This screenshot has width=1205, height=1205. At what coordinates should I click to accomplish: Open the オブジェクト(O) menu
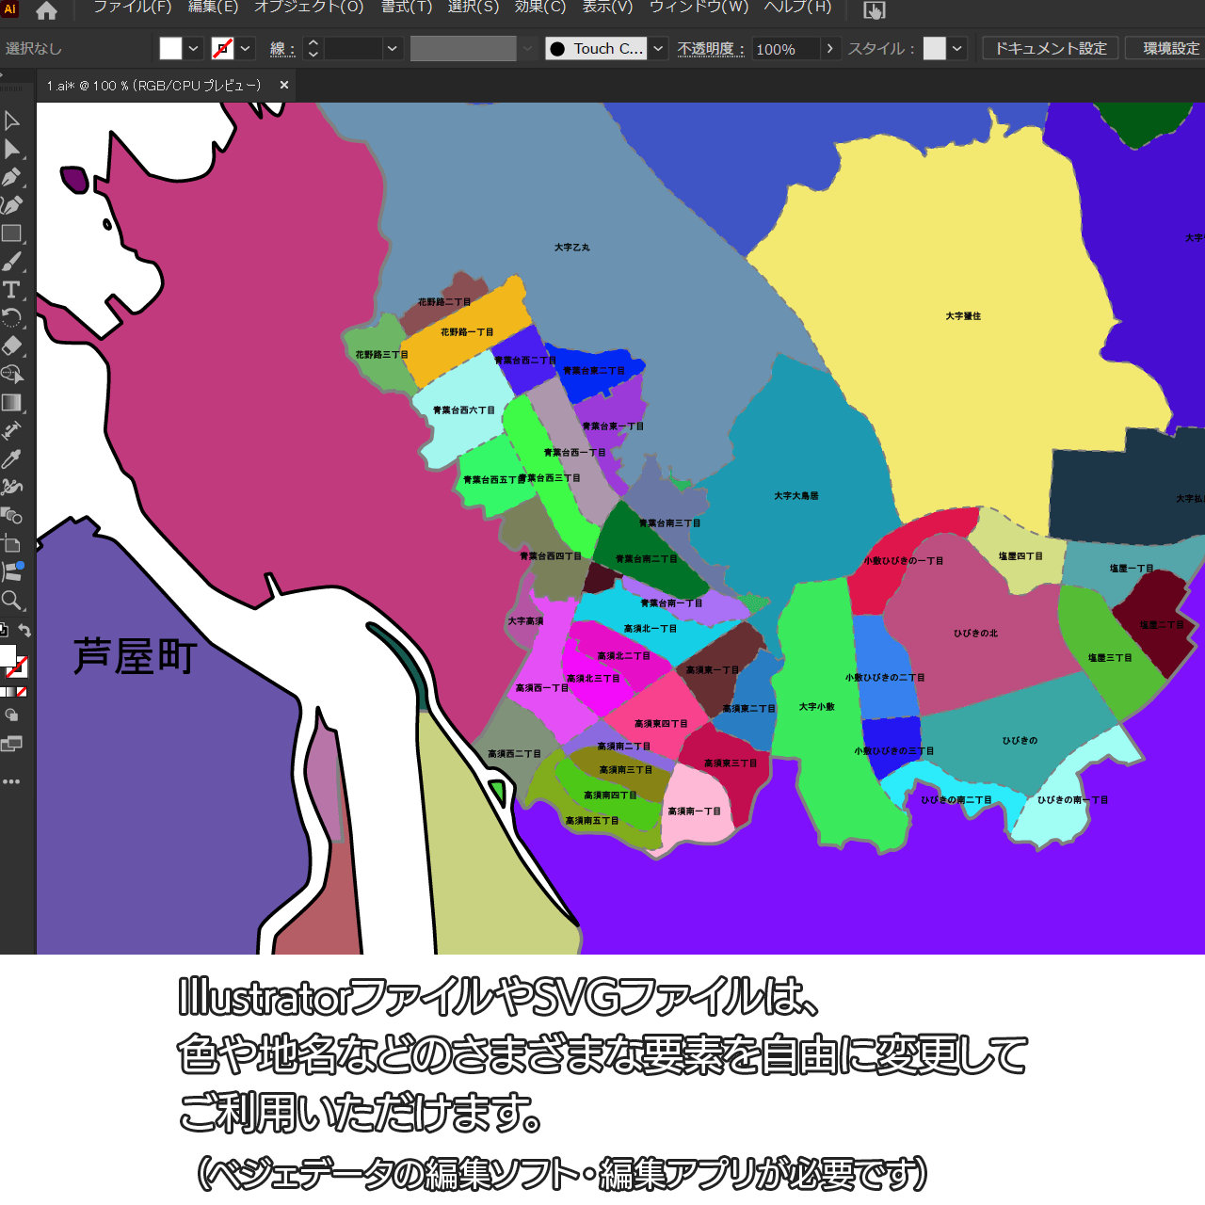(309, 8)
